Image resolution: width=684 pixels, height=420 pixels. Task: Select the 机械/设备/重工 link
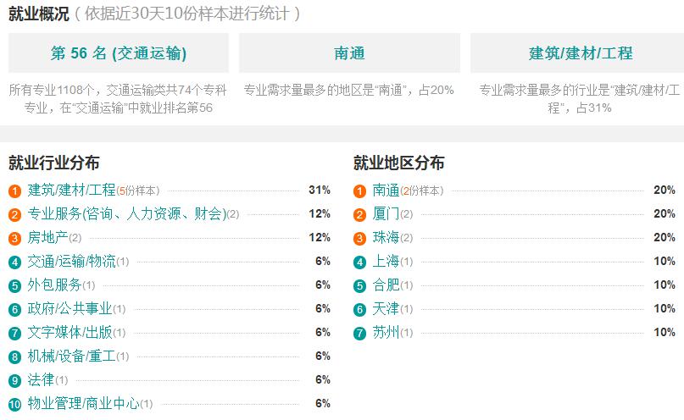(71, 356)
